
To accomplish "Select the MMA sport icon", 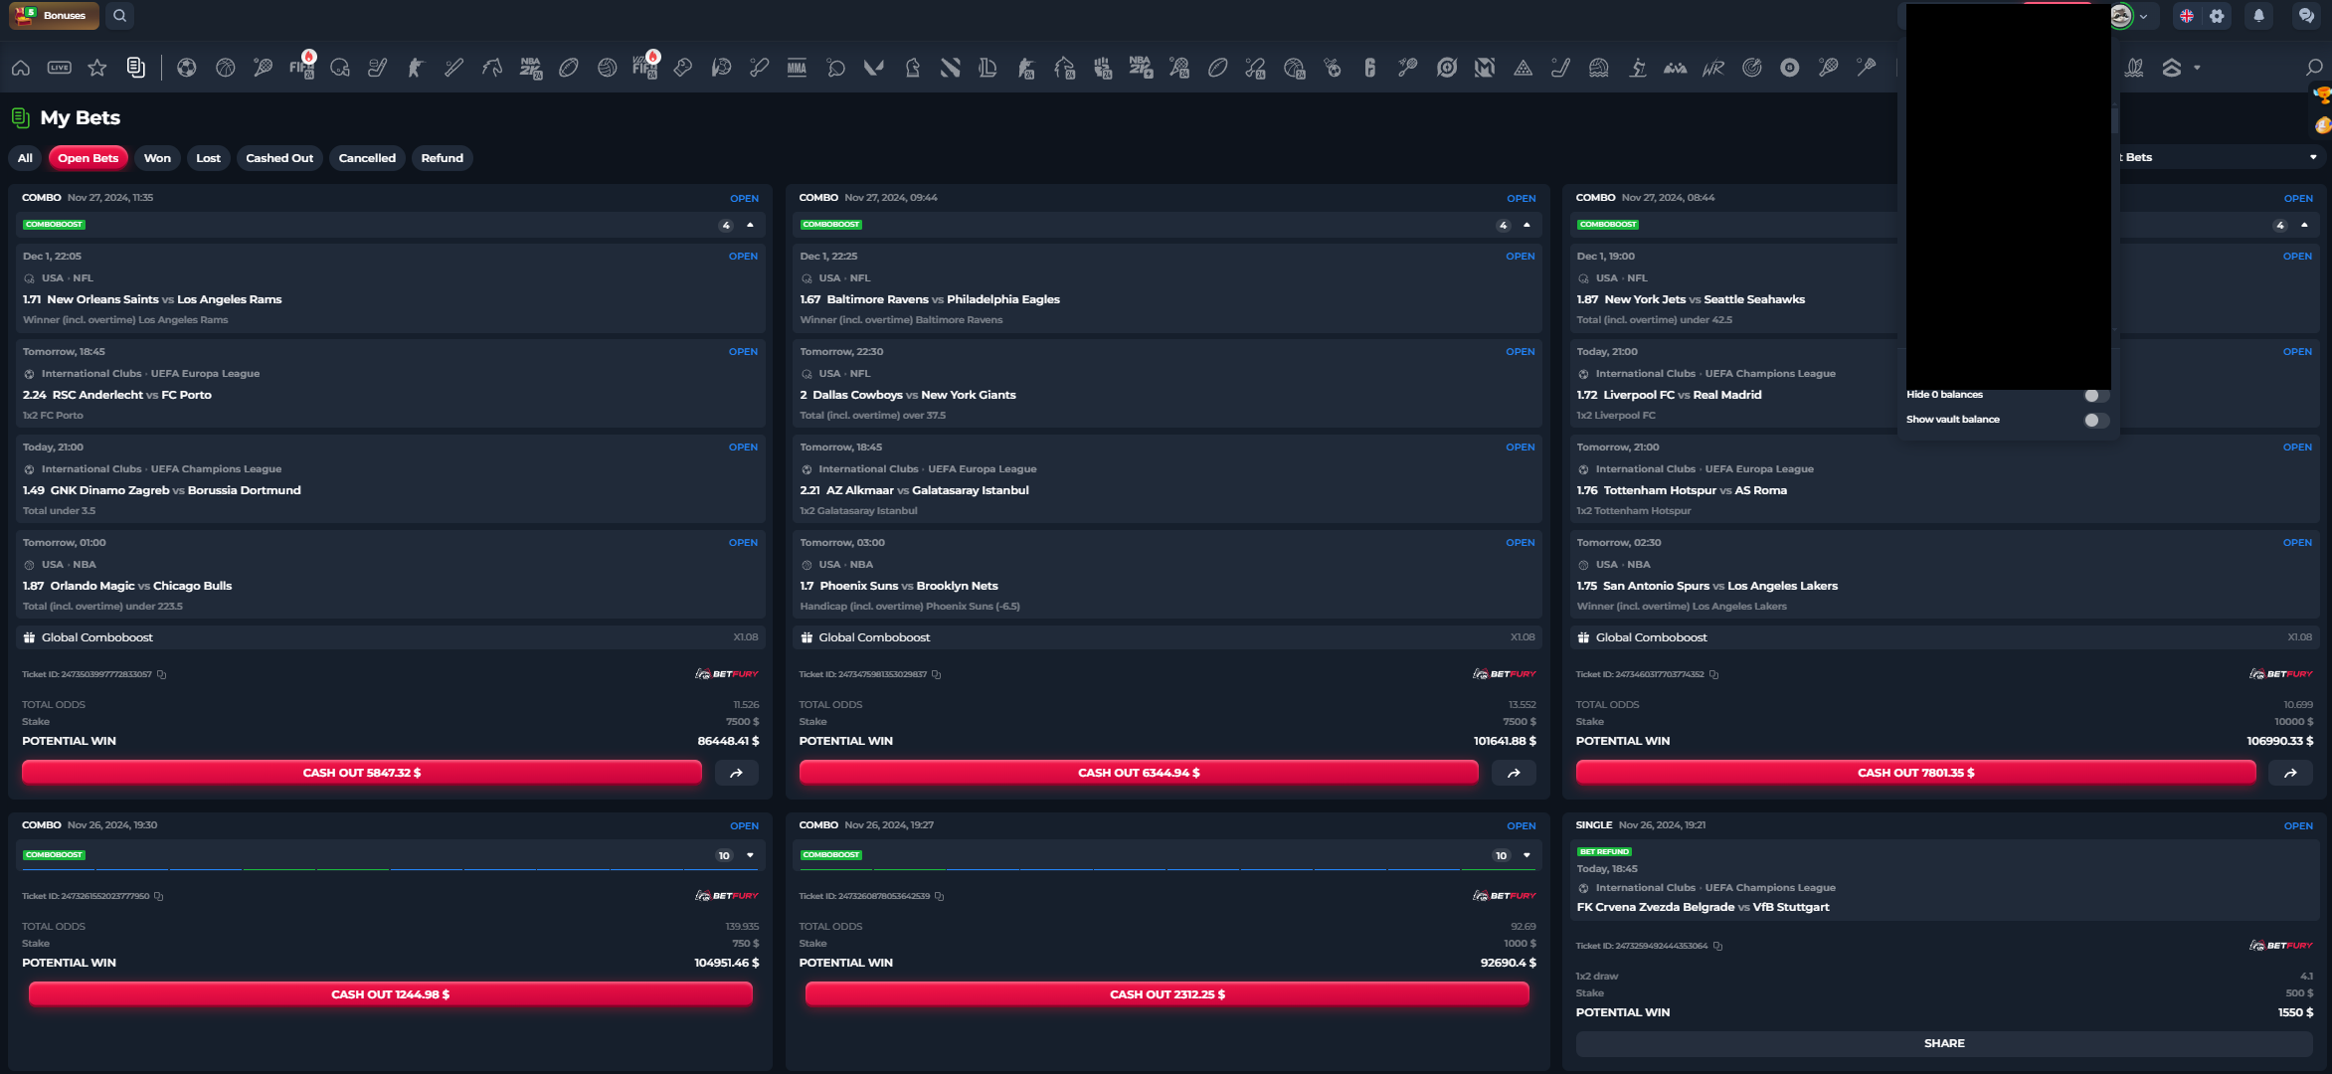I will coord(798,68).
